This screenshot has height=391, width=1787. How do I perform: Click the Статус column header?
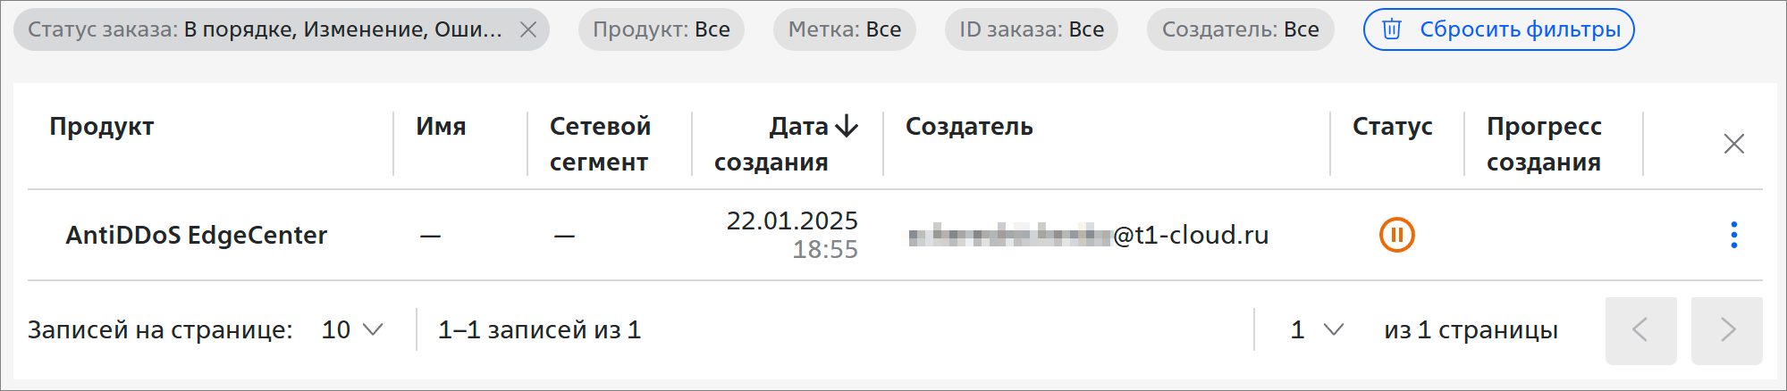pos(1392,127)
